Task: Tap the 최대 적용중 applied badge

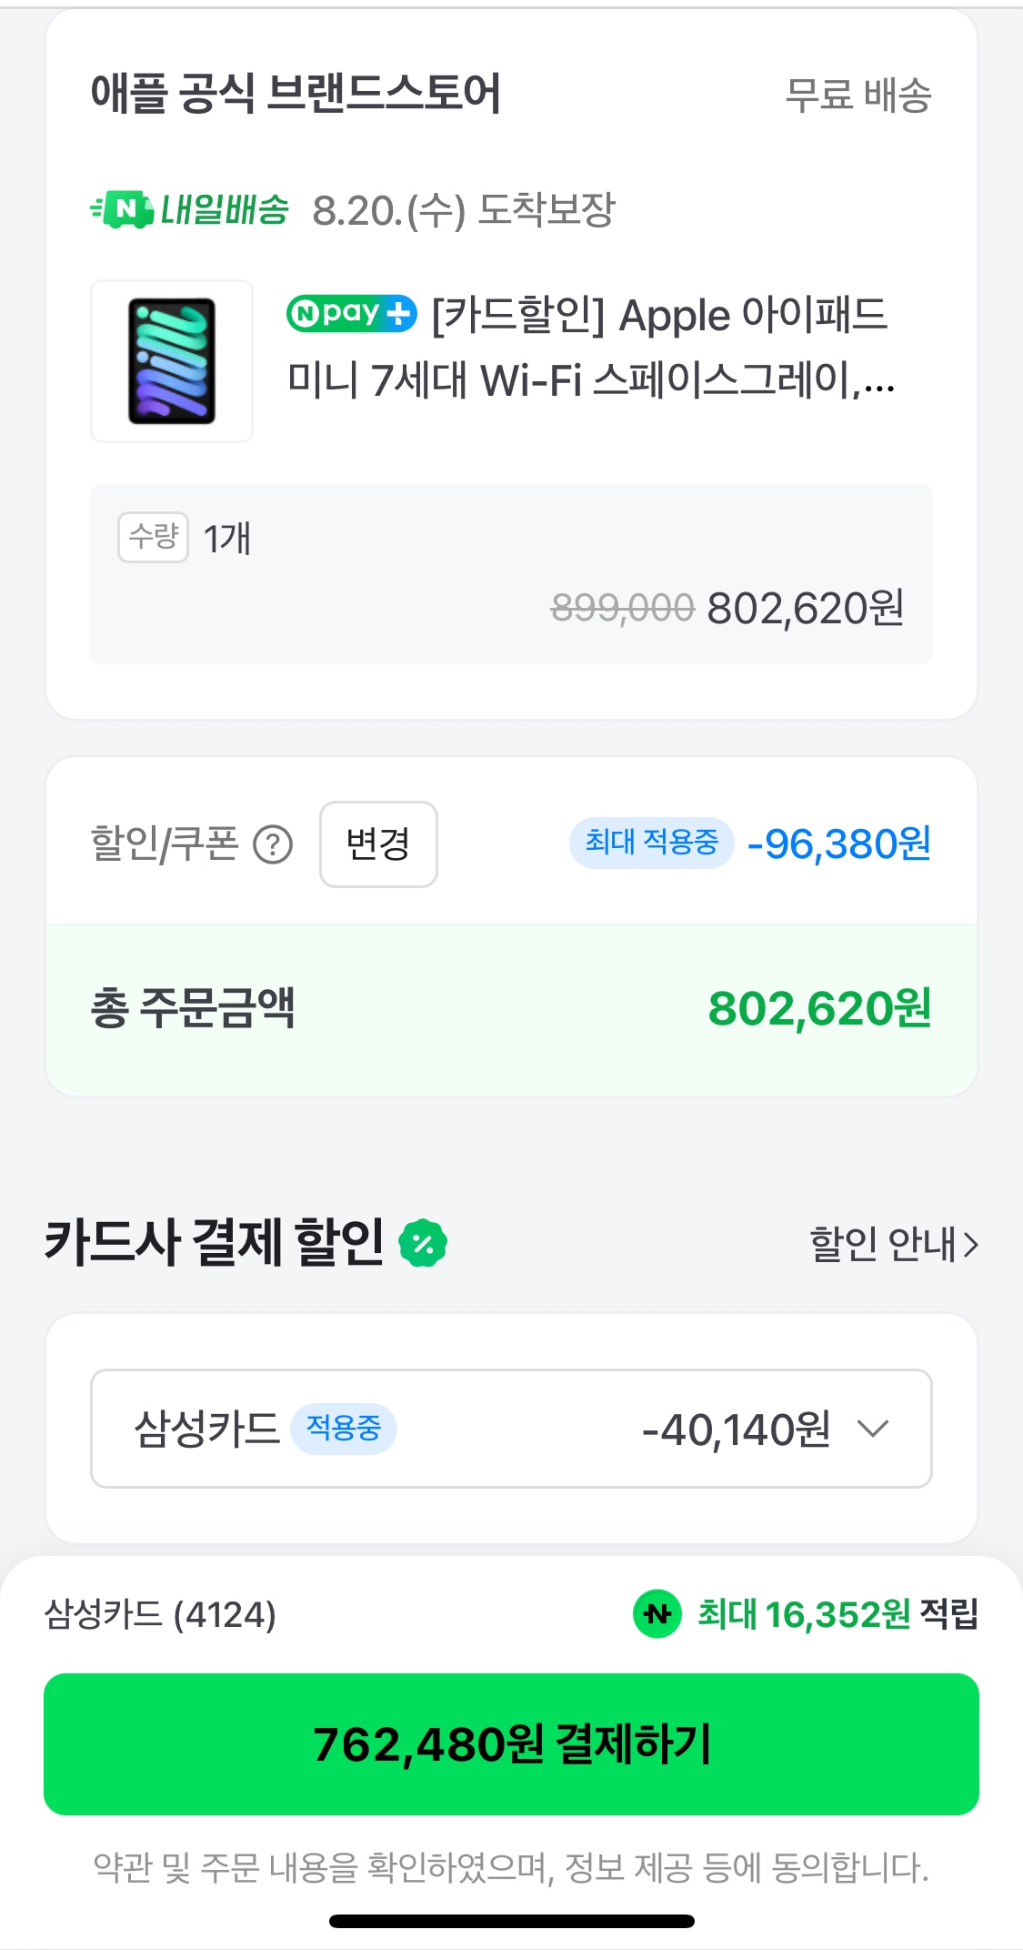Action: pos(651,843)
